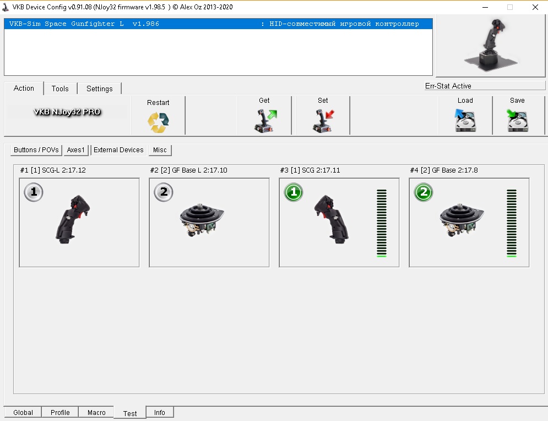Click the green number 1 badge in SCG panel

pyautogui.click(x=294, y=192)
